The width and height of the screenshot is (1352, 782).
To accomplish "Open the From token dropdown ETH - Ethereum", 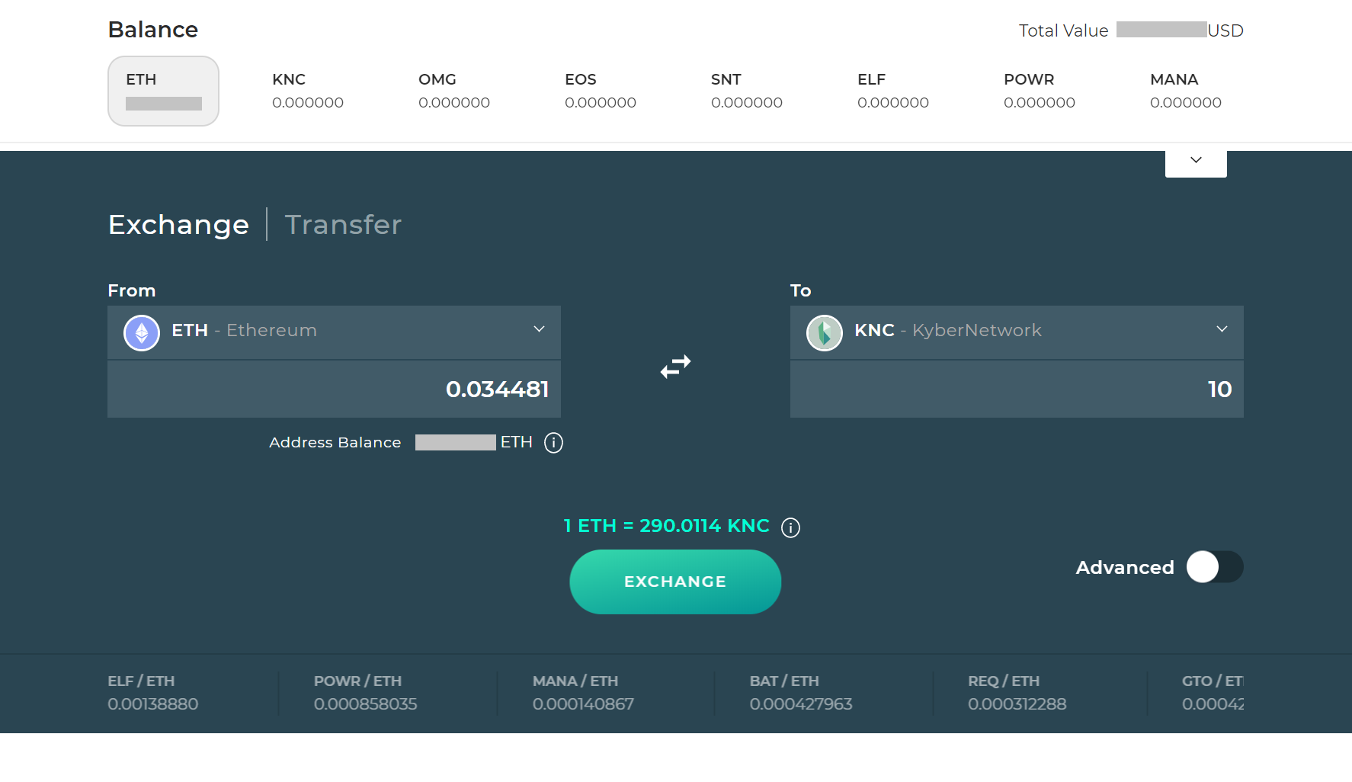I will click(334, 332).
